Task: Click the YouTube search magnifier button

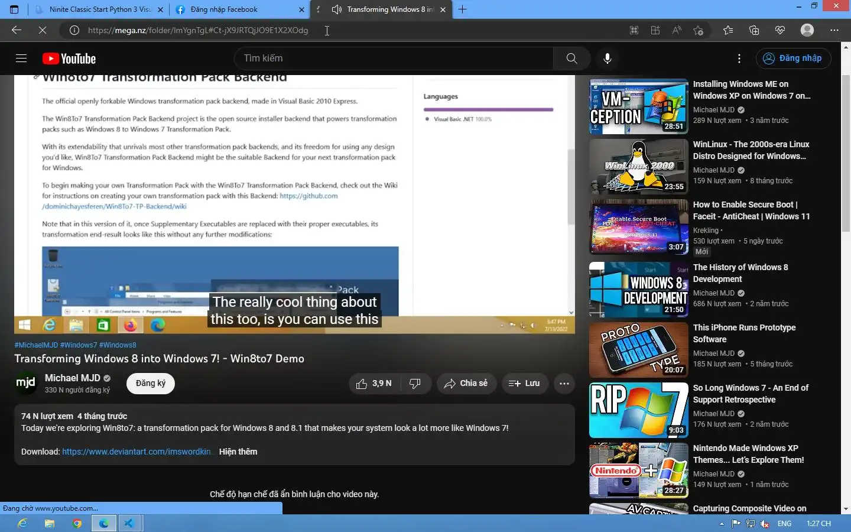Action: coord(571,59)
